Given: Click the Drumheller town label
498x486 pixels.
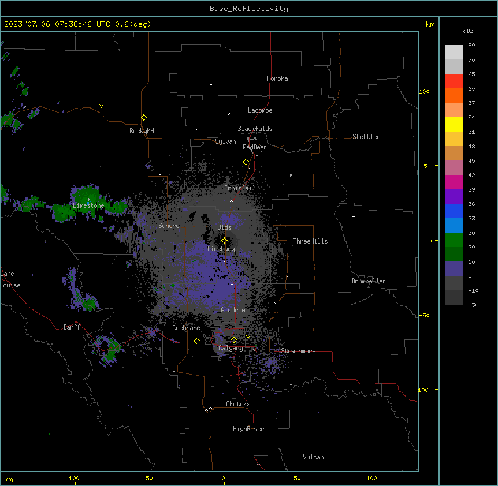Looking at the screenshot, I should coord(369,281).
